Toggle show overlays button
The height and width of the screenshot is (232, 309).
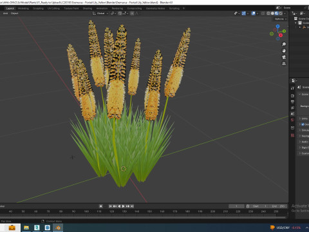tap(254, 14)
